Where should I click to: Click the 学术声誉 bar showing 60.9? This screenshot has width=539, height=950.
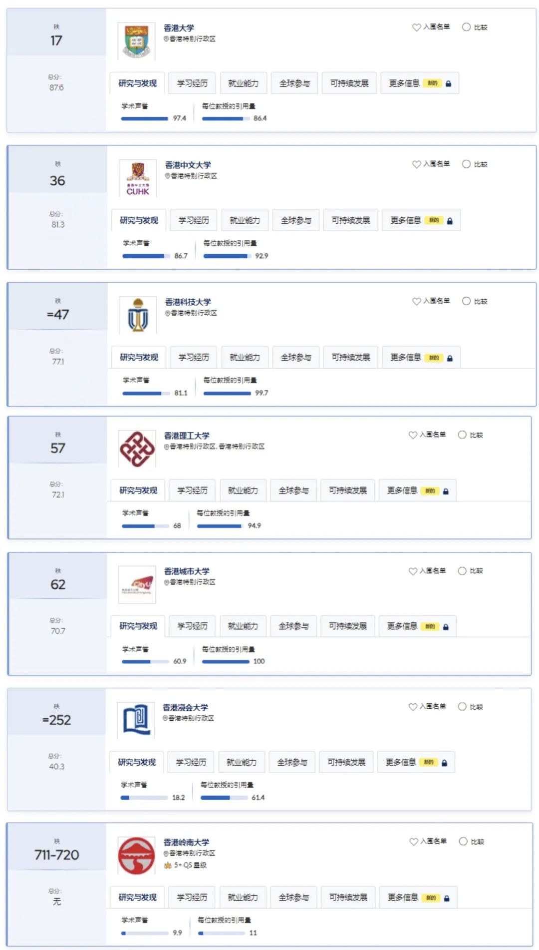145,661
